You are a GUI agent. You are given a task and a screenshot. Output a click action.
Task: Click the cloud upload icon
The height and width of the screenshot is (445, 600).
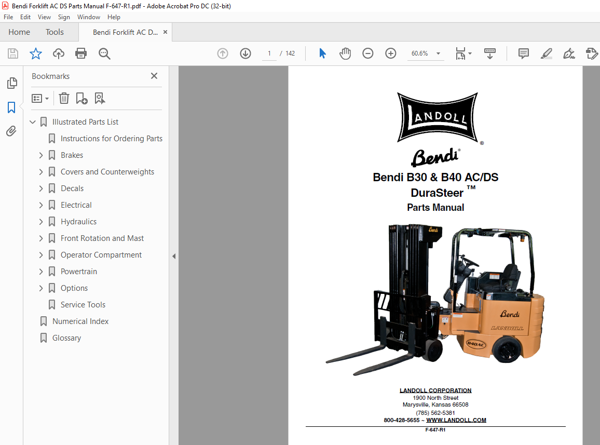59,53
